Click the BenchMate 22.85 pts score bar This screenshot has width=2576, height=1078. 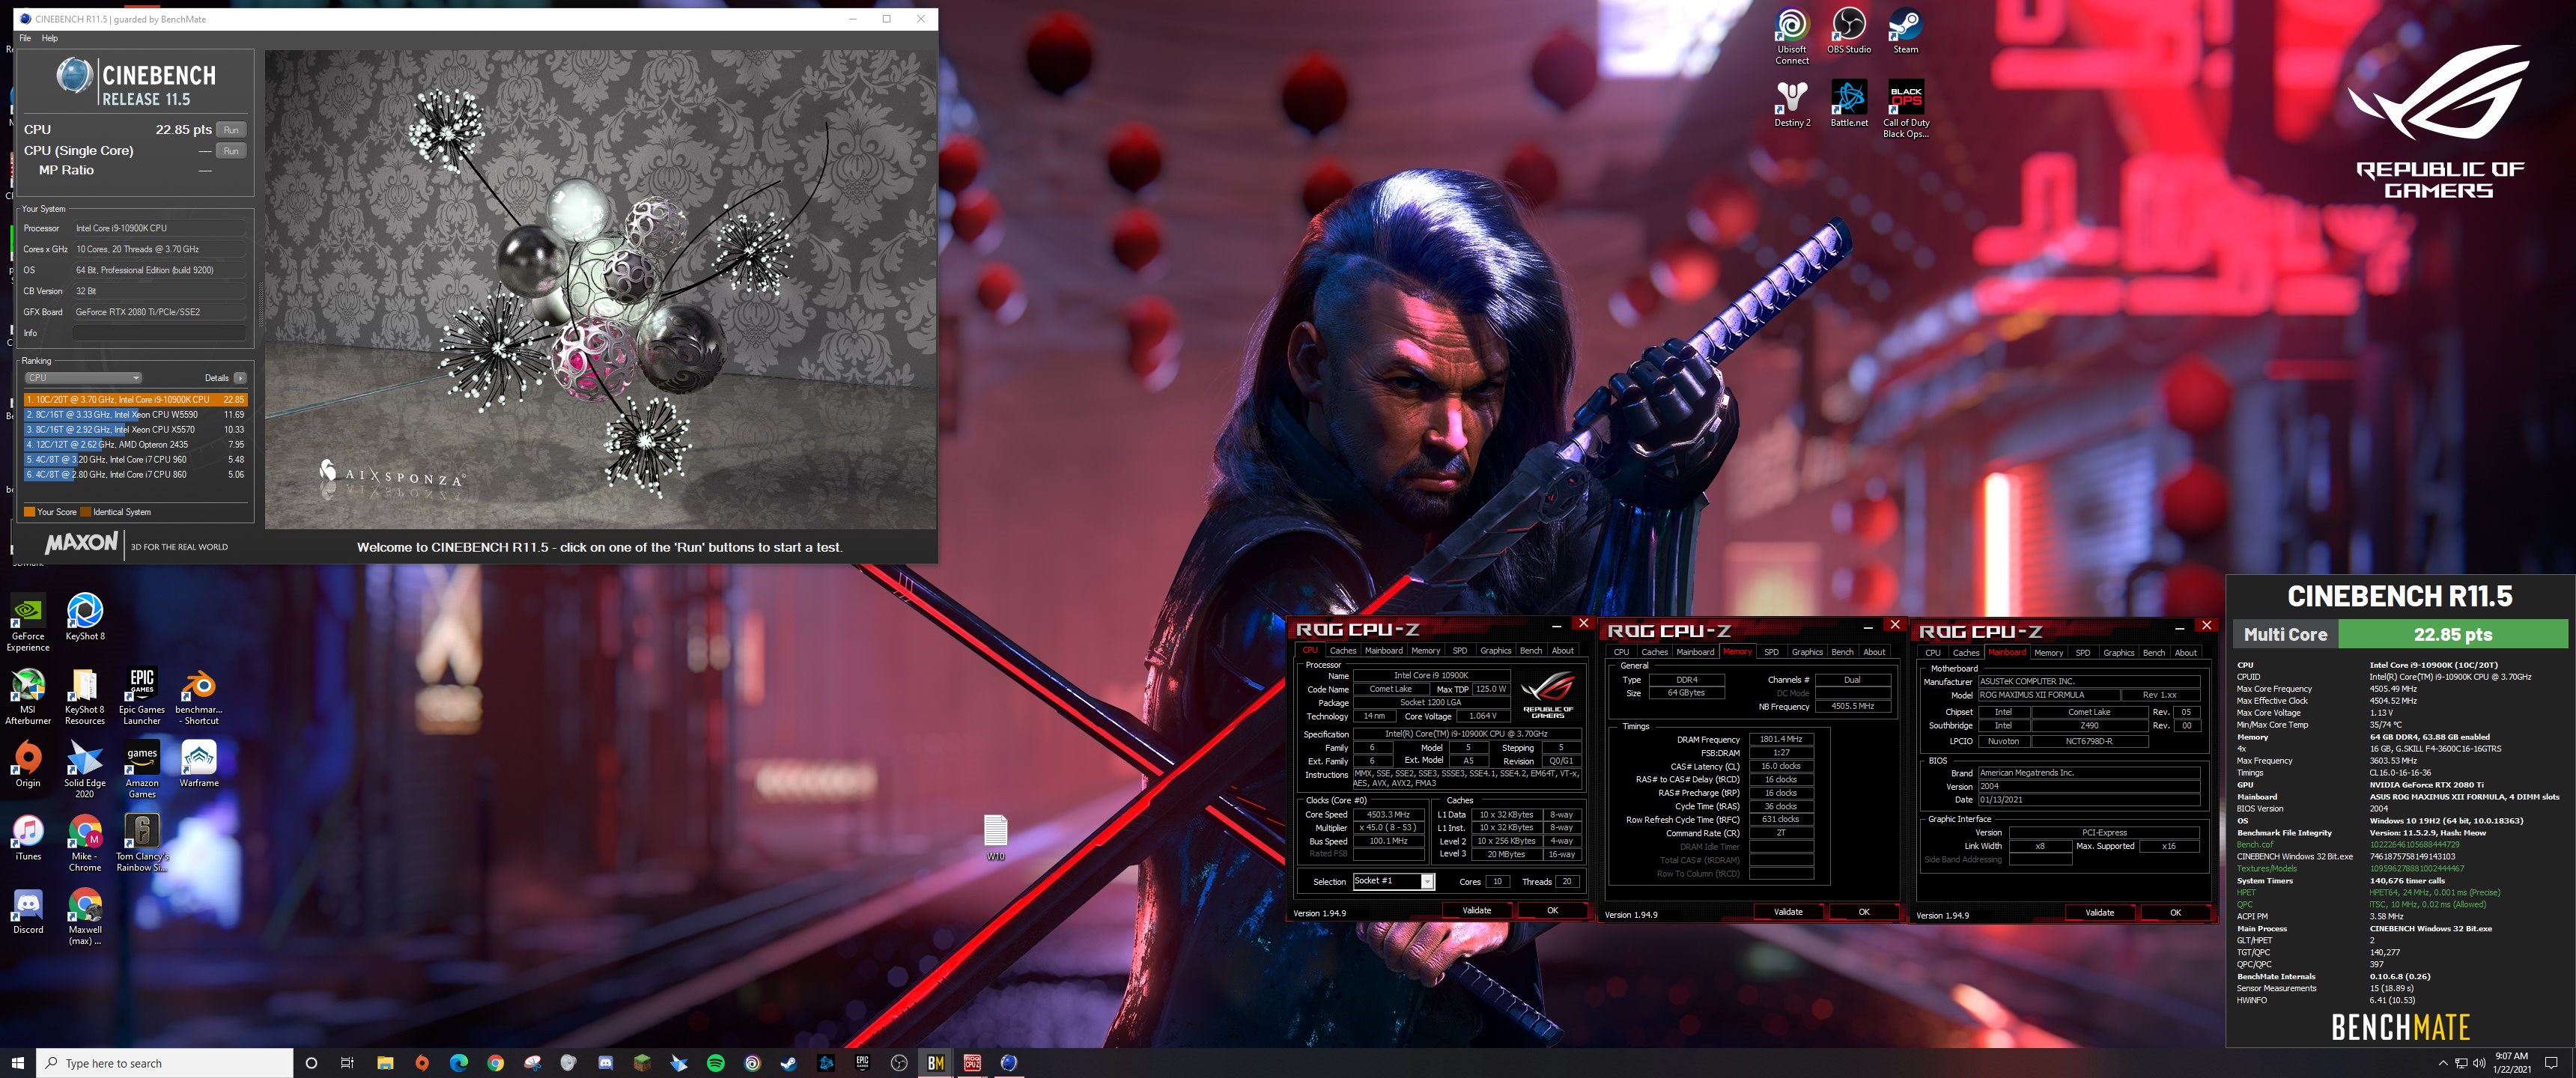[2452, 634]
